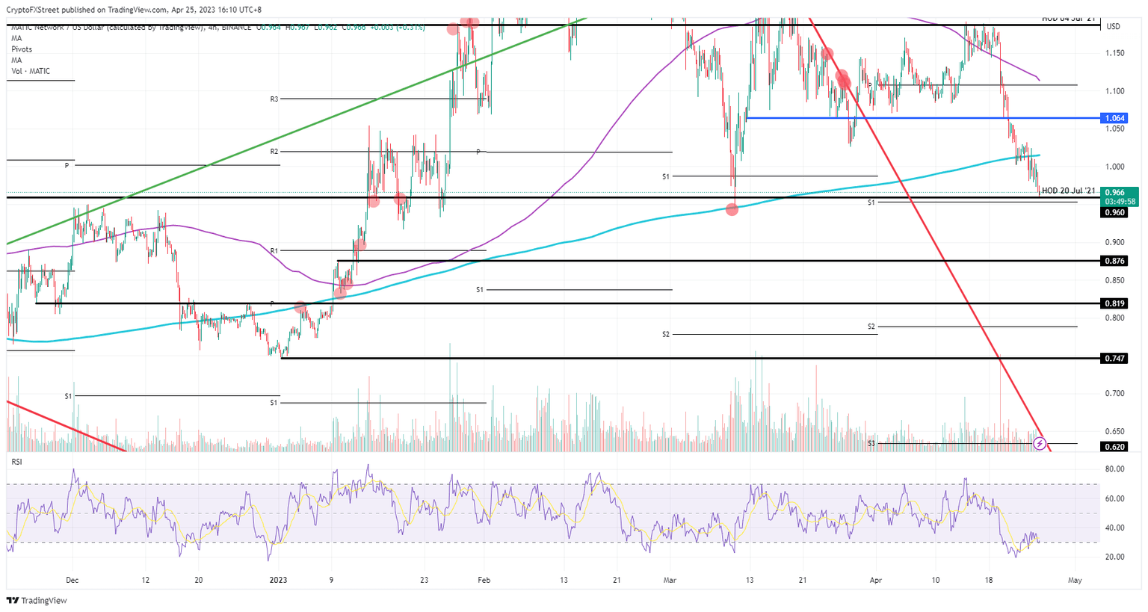Click the HOD 20 Jul '21 level label
1148x612 pixels.
1069,191
